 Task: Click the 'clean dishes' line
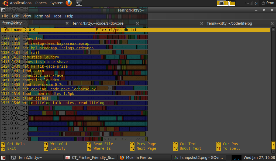25,98
